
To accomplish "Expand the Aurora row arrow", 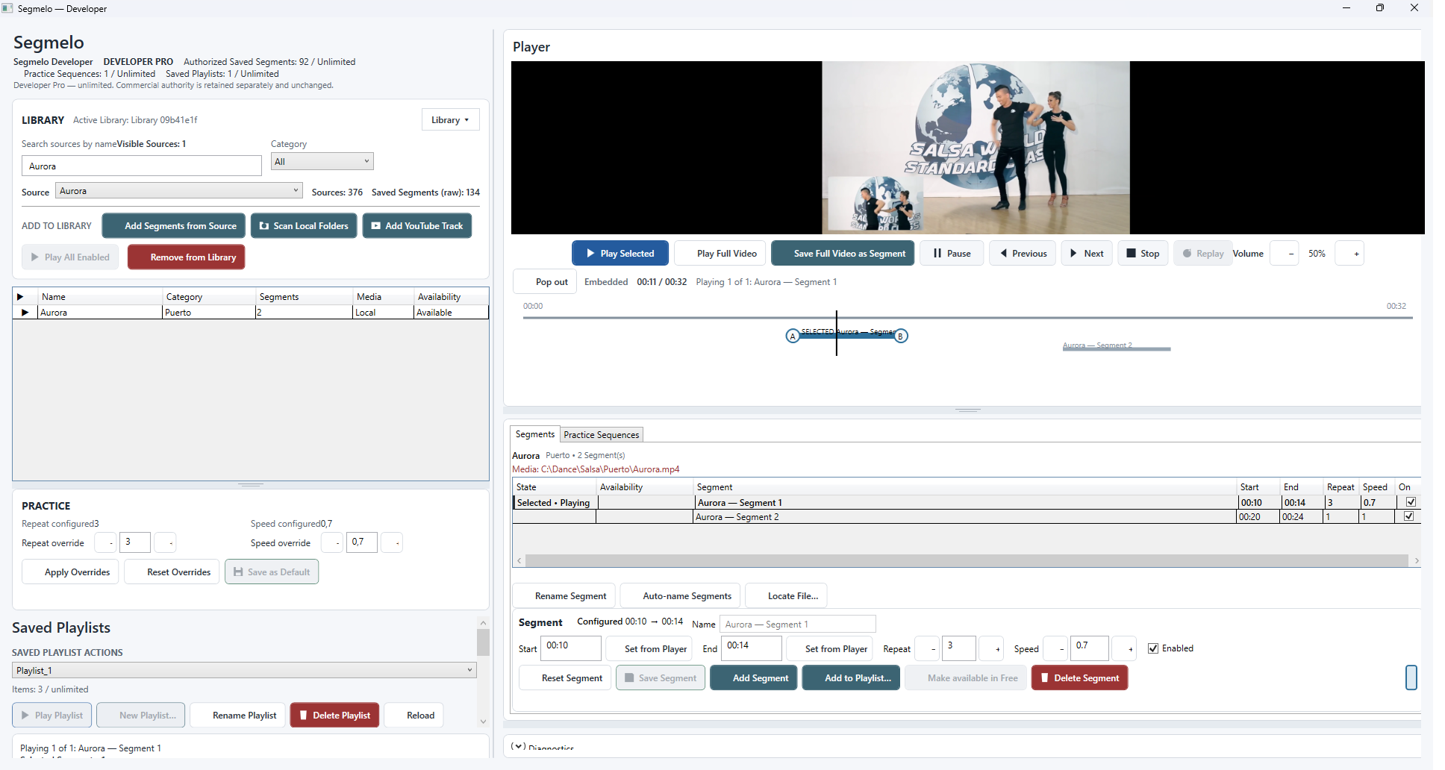I will (25, 313).
